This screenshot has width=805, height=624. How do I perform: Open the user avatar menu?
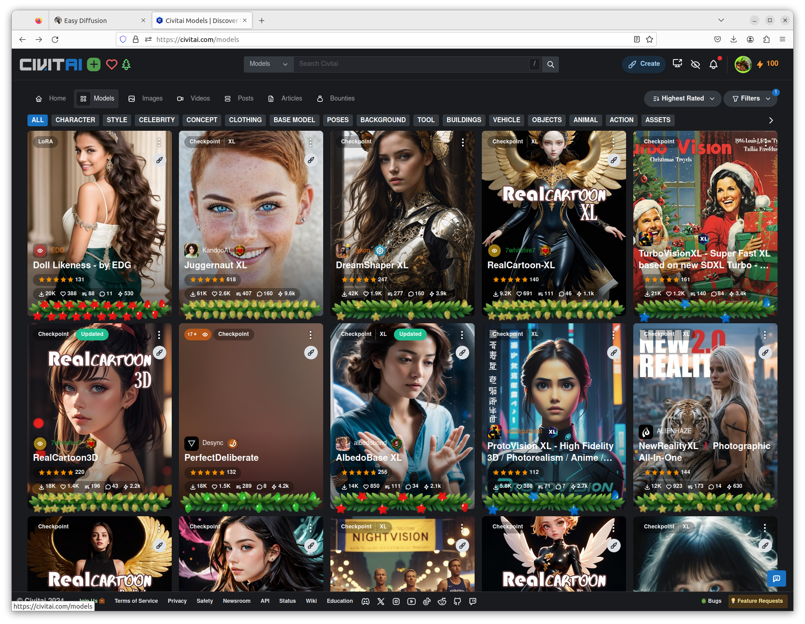pos(743,64)
